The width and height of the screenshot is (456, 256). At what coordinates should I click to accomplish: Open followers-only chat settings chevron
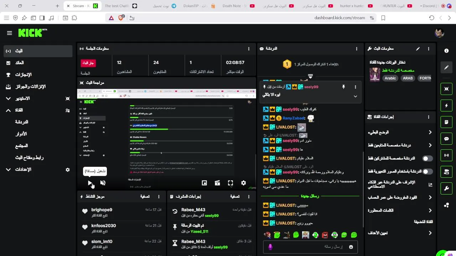[430, 145]
